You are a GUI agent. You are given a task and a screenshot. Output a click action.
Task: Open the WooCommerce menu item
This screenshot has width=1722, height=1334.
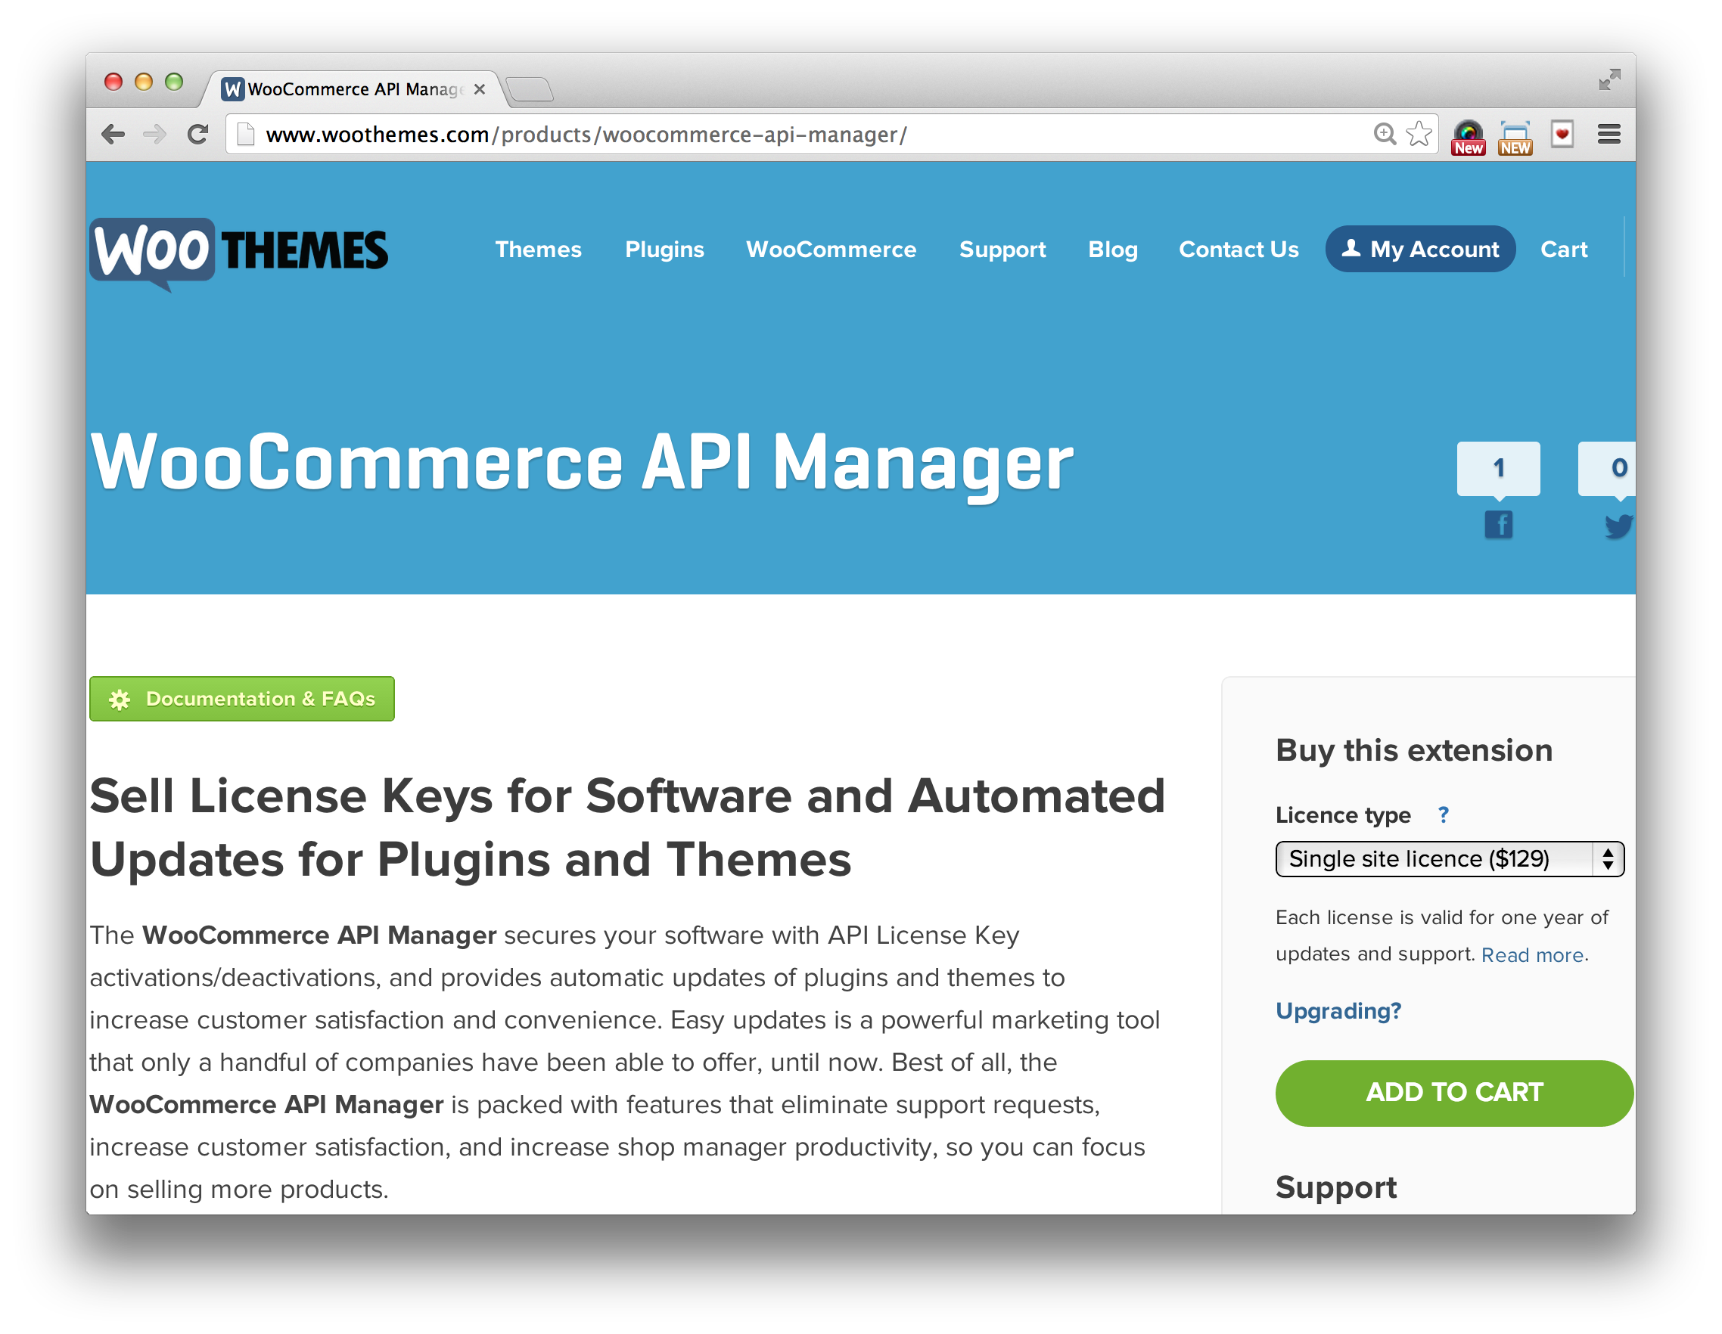pos(831,249)
